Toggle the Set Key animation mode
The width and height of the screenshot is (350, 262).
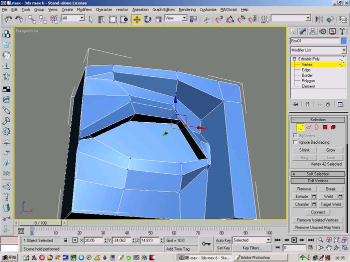(223, 248)
